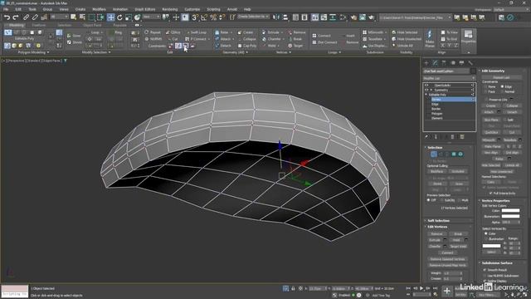531x299 pixels.
Task: Open the Modifiers menu
Action: point(99,9)
